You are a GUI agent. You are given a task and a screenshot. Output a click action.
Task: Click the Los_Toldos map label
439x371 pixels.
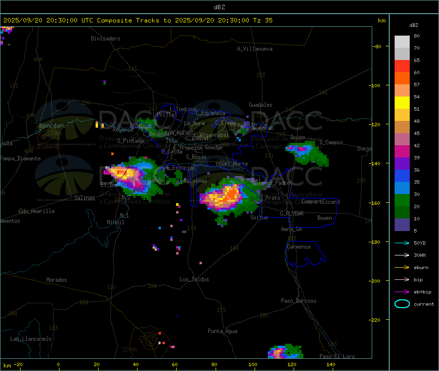click(194, 279)
